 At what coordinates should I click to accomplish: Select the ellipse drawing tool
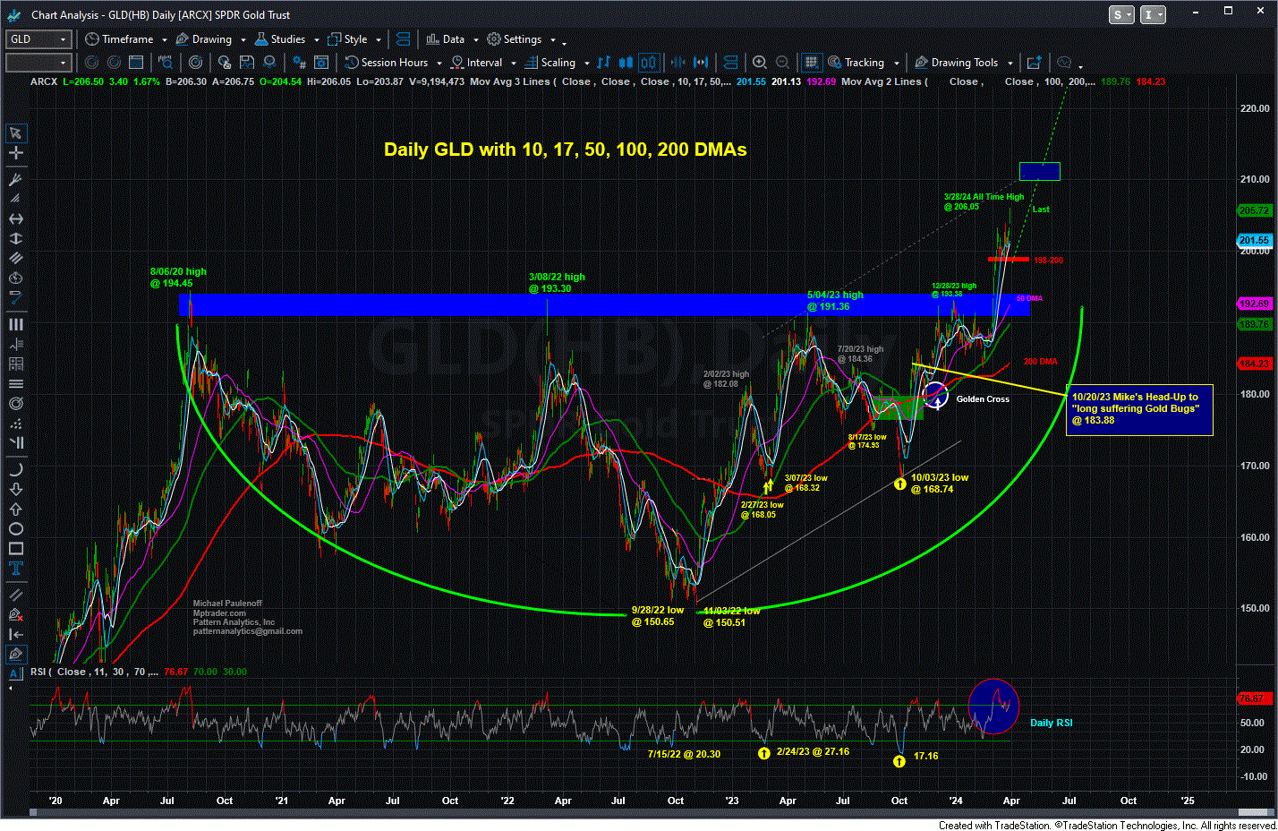tap(15, 529)
